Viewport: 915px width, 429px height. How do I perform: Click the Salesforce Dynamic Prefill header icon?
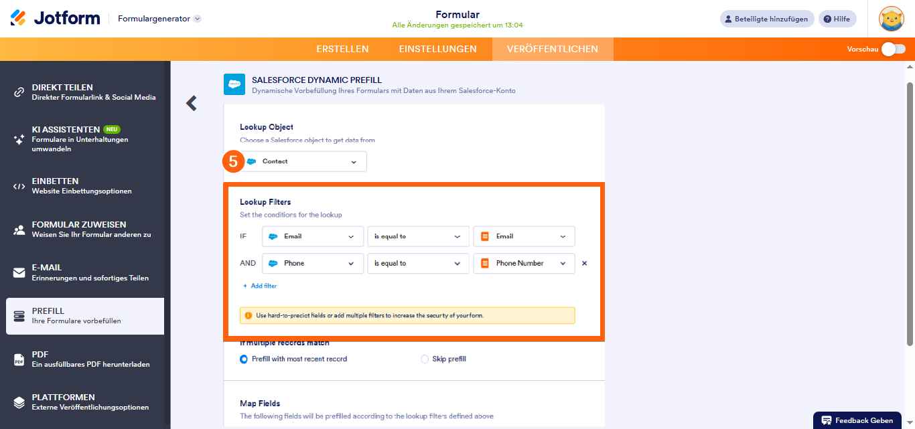coord(234,84)
